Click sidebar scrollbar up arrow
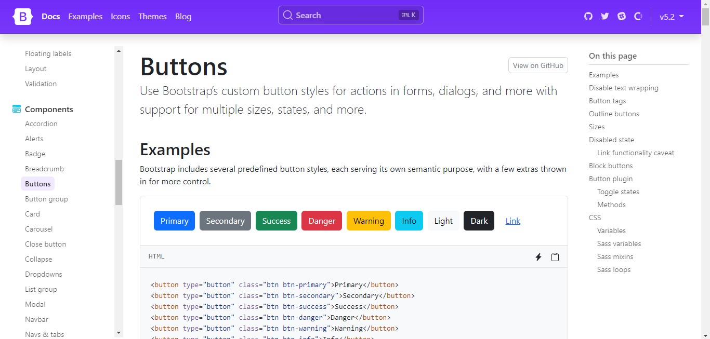This screenshot has width=710, height=339. (119, 51)
